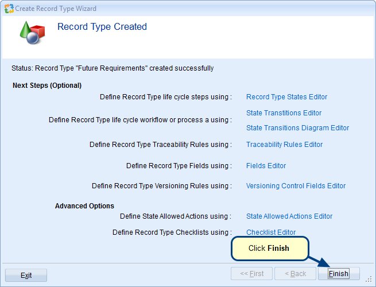Click the resize grip in the window corner
376x287 pixels.
click(x=369, y=279)
